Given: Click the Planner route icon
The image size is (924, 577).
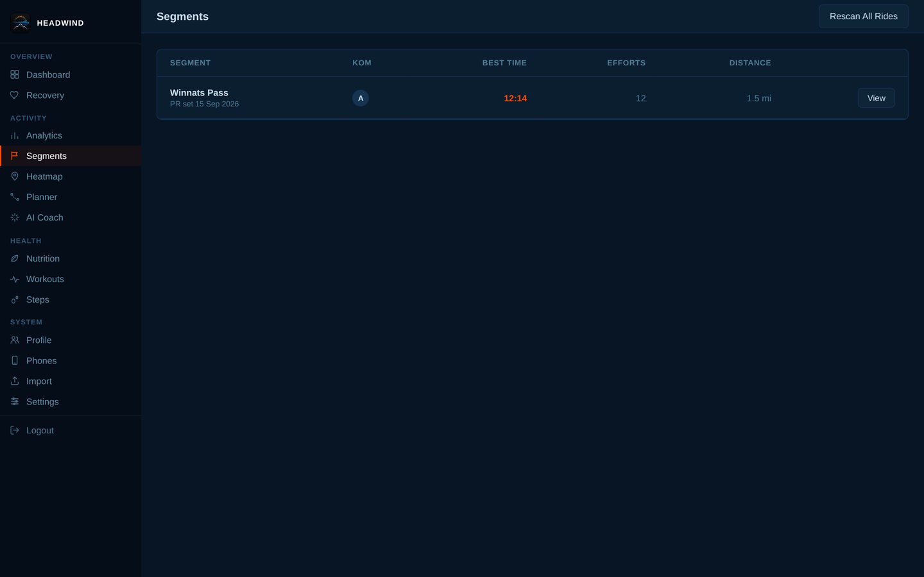Looking at the screenshot, I should 15,197.
